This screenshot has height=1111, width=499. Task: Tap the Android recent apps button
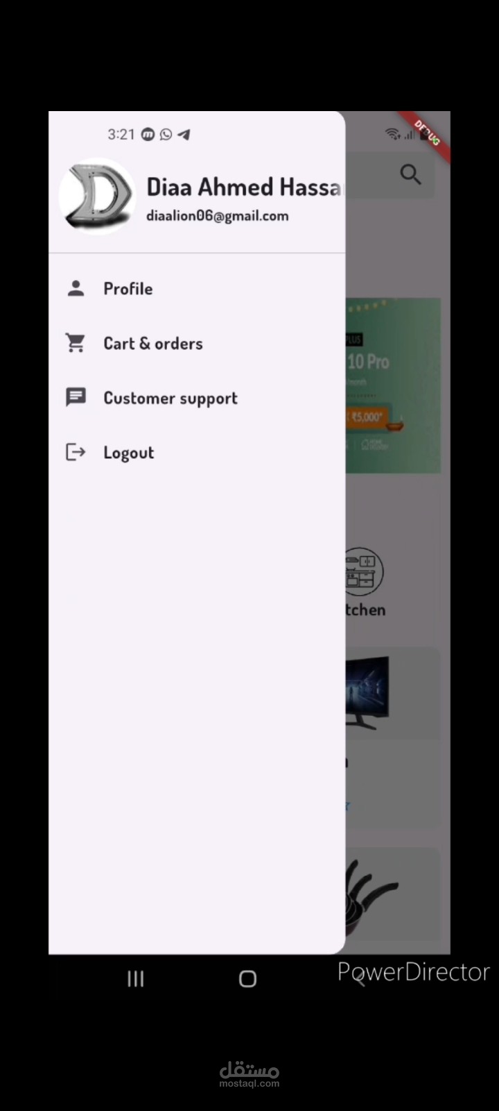(136, 979)
